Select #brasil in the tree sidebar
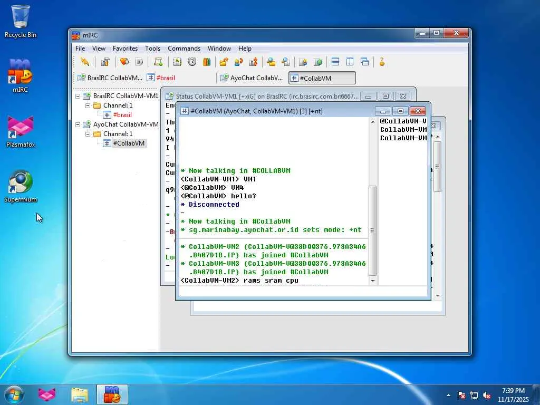540x405 pixels. coord(122,114)
